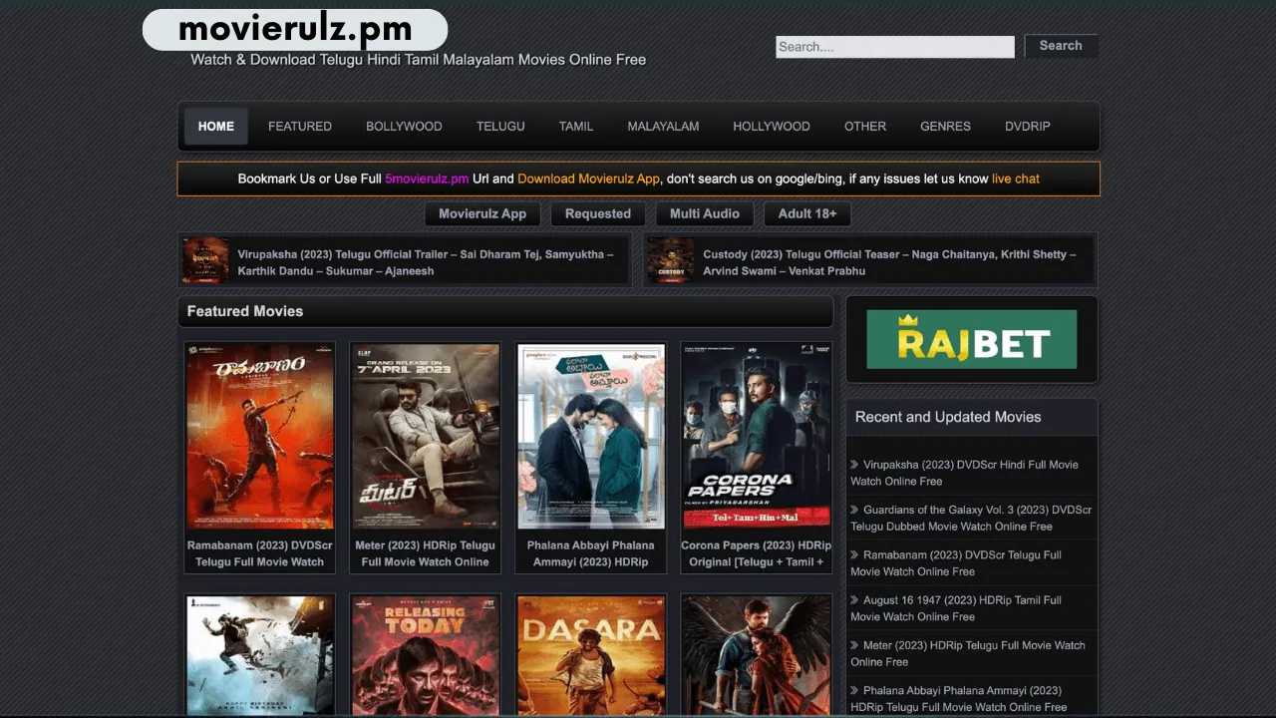The image size is (1276, 718).
Task: Click the site tagline text
Action: click(419, 60)
